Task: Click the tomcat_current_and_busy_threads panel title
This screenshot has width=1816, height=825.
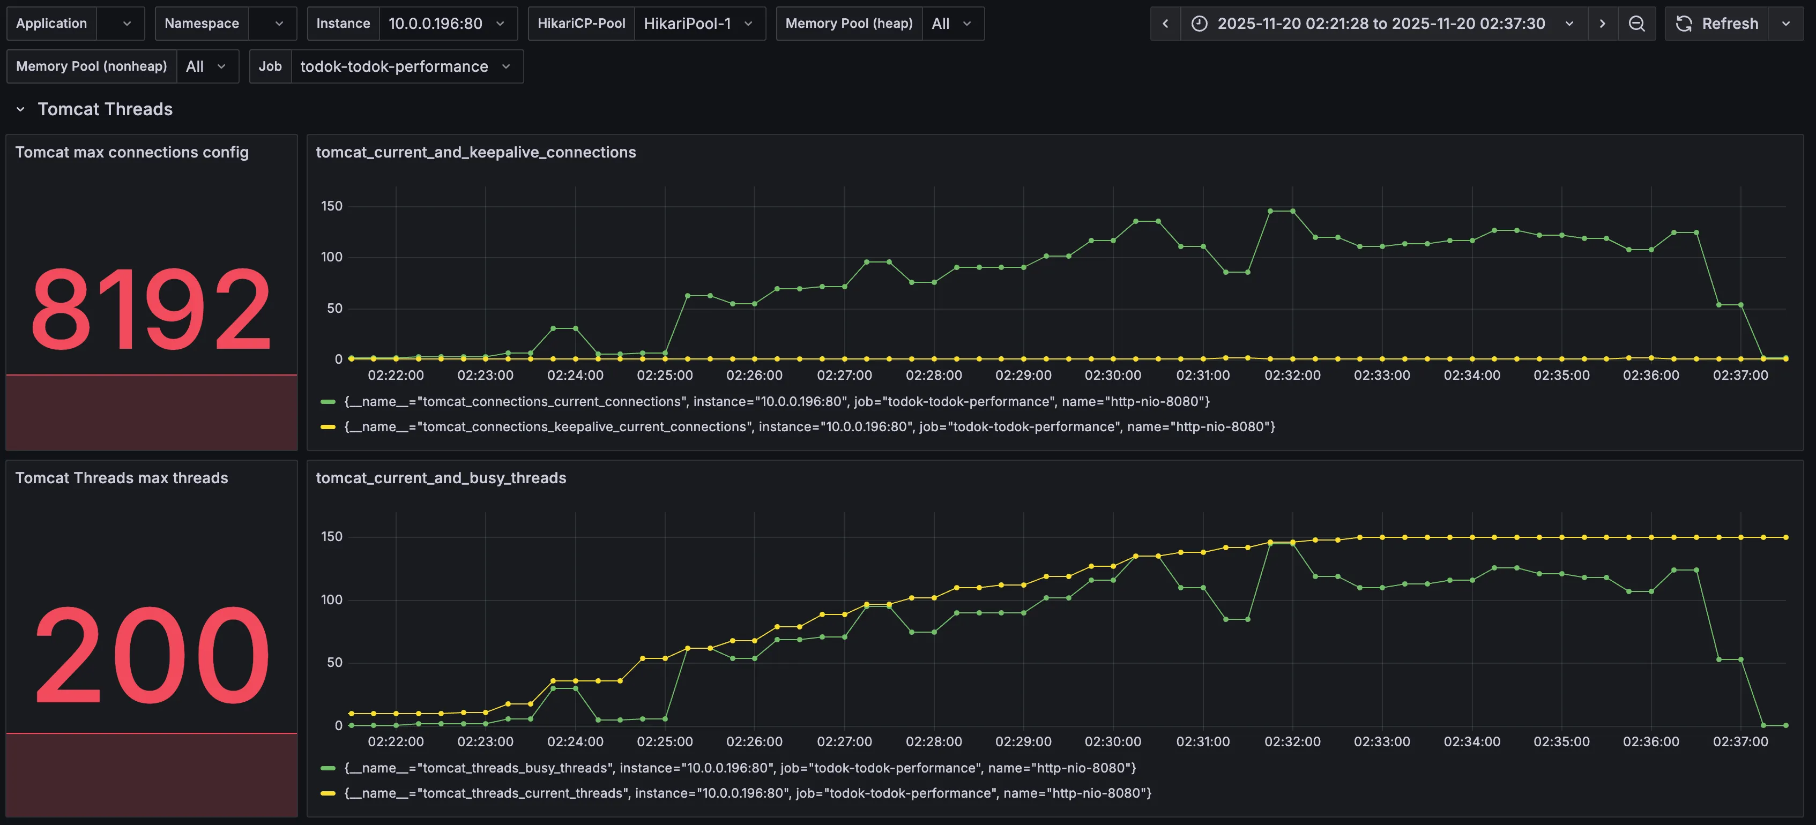Action: pyautogui.click(x=441, y=478)
